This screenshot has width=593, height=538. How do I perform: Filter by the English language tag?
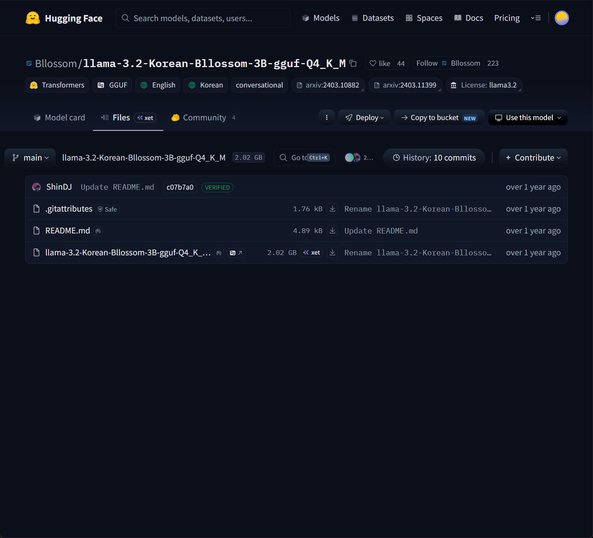[158, 85]
